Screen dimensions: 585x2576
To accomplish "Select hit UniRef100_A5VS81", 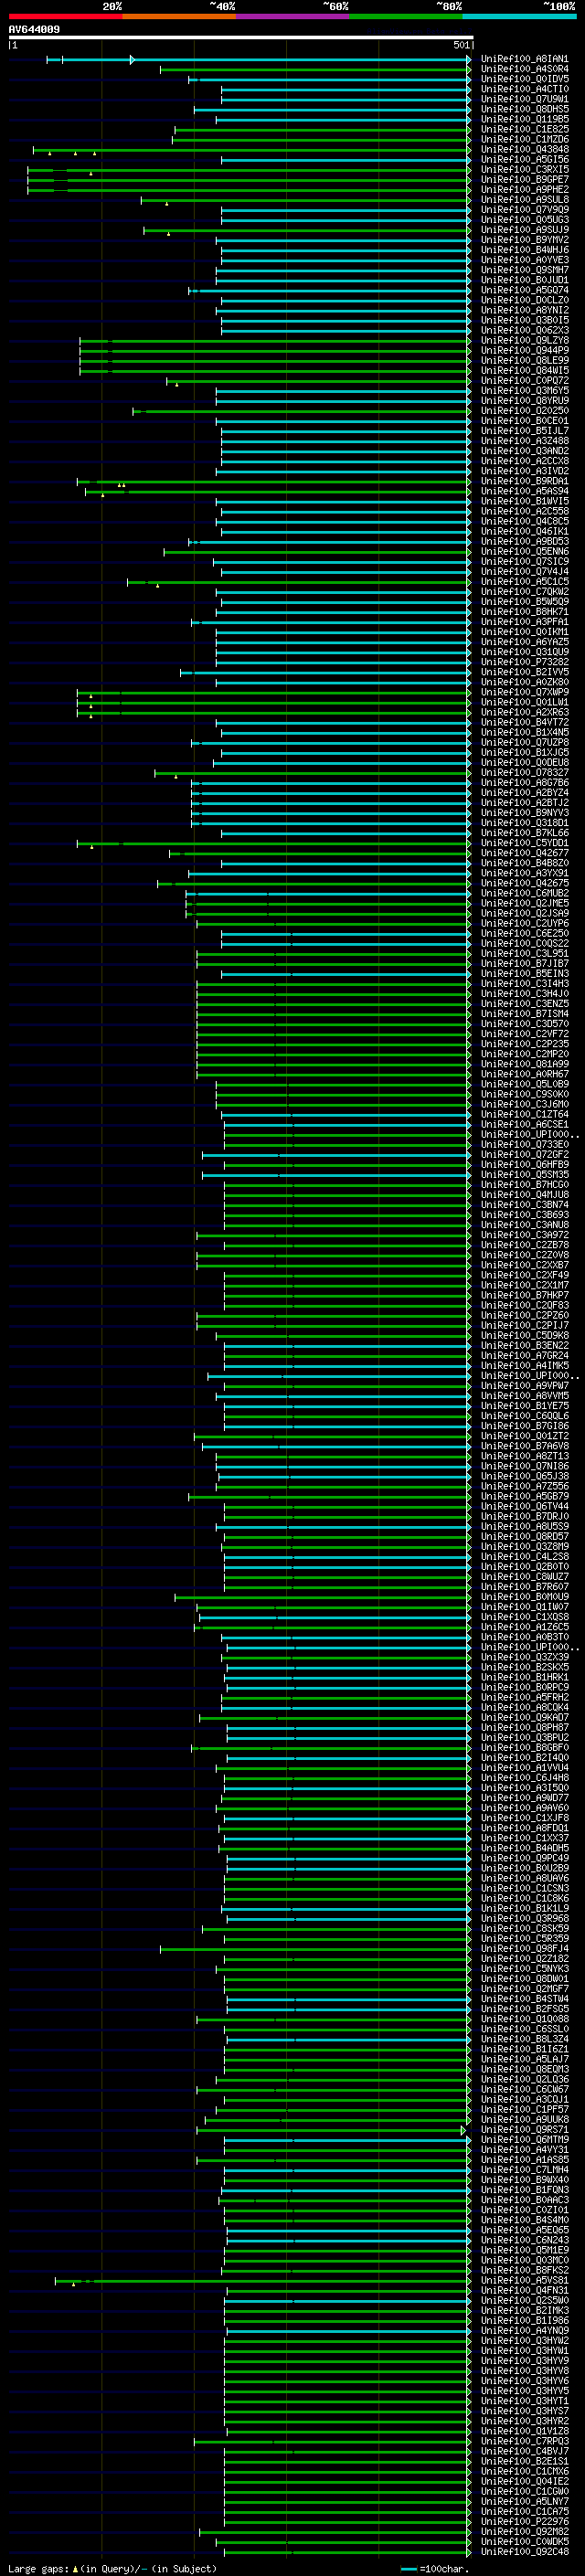I will 525,2280.
